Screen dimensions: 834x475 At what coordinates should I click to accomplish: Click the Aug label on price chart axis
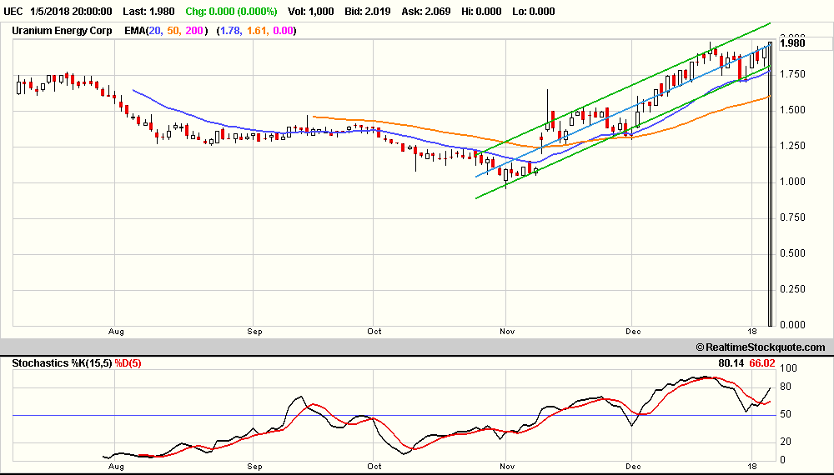(117, 332)
